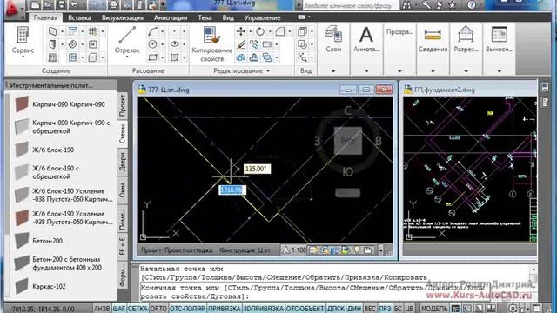This screenshot has height=313, width=557.
Task: Undo the last action
Action: (75, 4)
